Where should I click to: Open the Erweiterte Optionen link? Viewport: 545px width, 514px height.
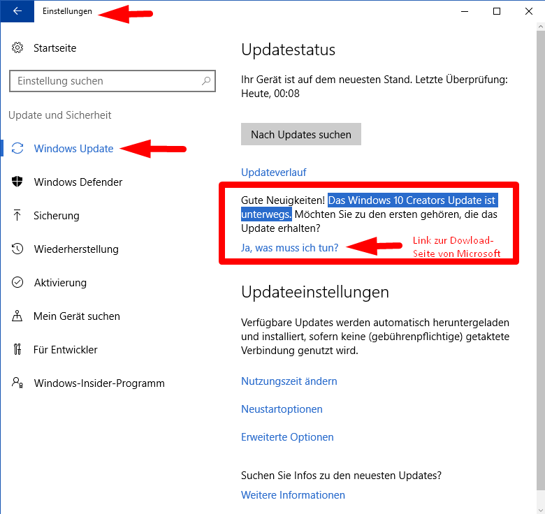(287, 437)
